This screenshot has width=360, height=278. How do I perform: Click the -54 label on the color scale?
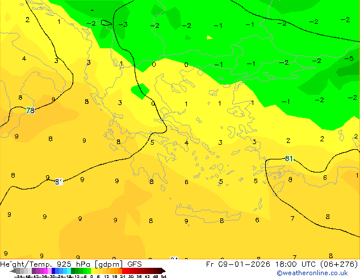[18, 277]
